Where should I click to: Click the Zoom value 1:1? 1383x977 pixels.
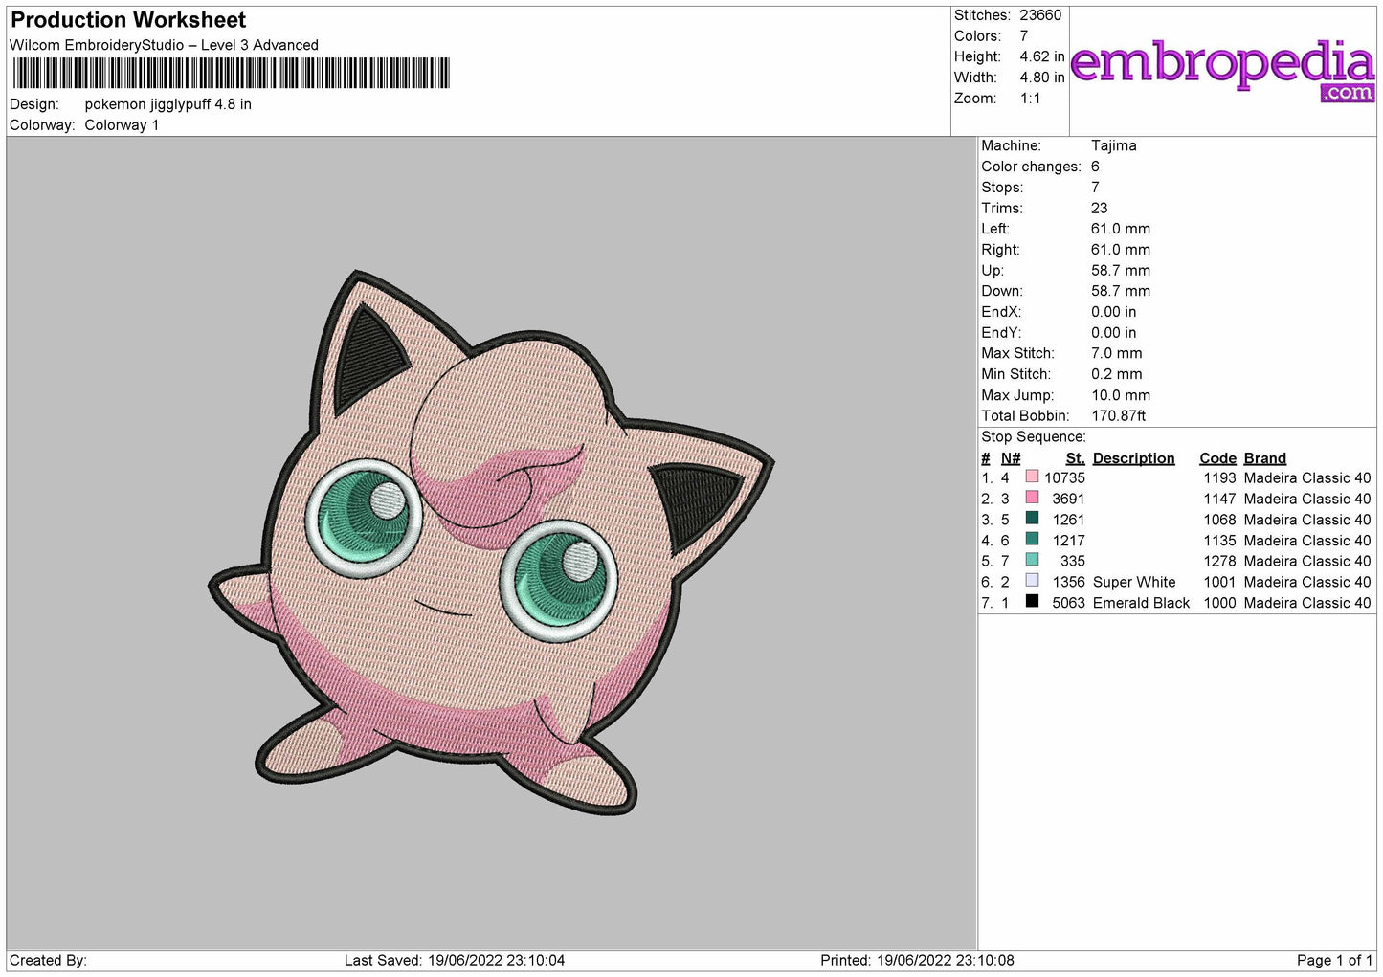pos(1030,99)
